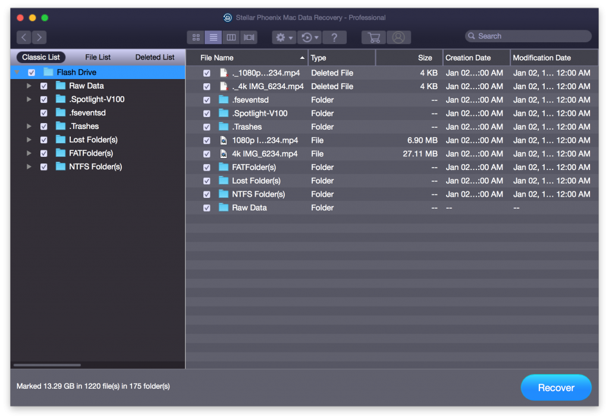Switch to cover flow view

(249, 37)
